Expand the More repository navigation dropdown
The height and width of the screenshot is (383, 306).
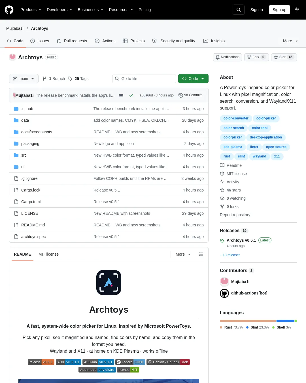pyautogui.click(x=290, y=41)
